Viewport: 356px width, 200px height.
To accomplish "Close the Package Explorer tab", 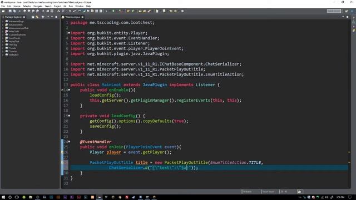I will pos(24,17).
